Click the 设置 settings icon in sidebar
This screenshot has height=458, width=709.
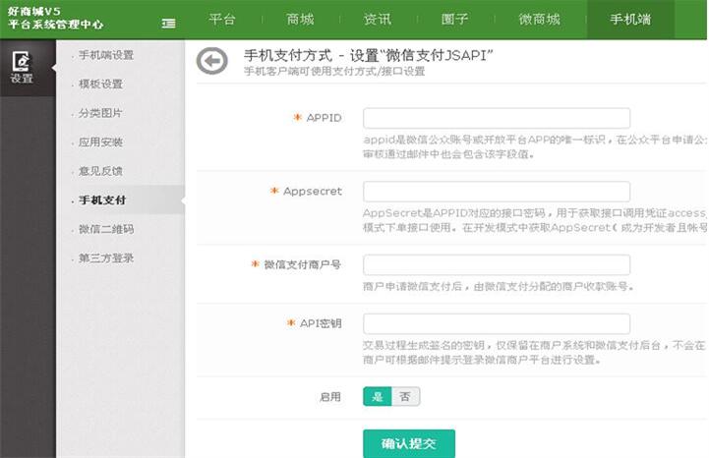tap(22, 68)
